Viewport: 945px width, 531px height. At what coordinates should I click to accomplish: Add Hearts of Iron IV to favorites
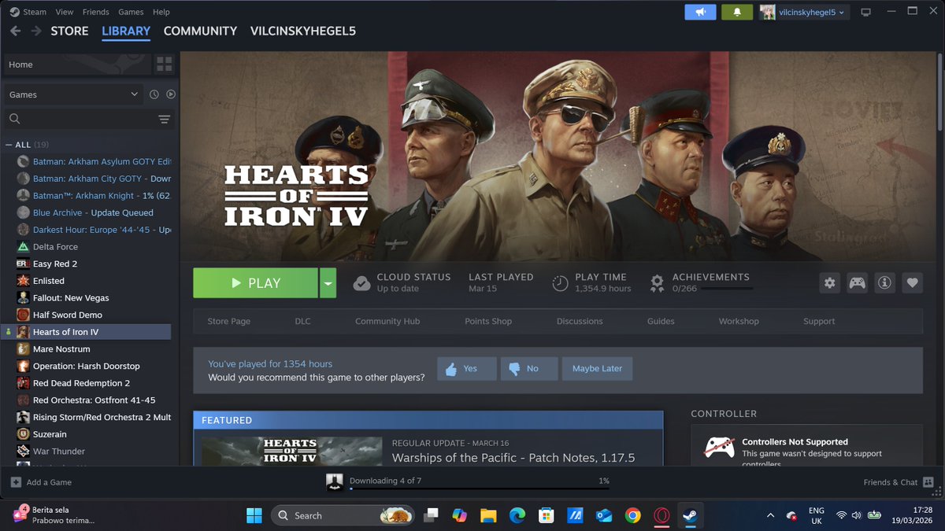pos(912,283)
